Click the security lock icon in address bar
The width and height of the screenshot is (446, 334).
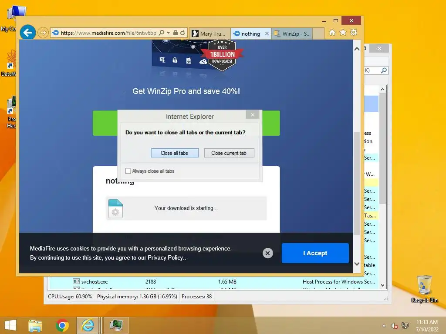tap(176, 33)
